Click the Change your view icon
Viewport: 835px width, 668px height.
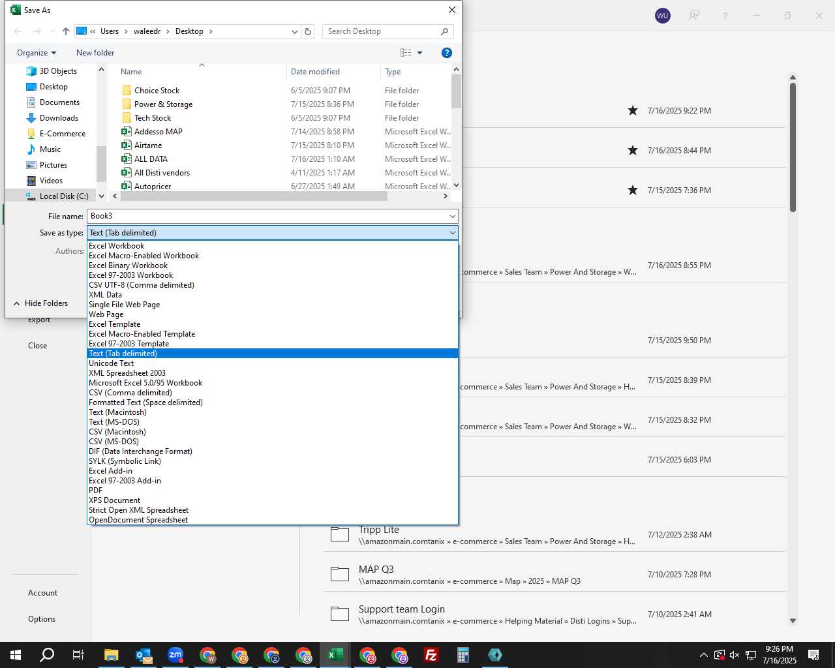point(406,53)
